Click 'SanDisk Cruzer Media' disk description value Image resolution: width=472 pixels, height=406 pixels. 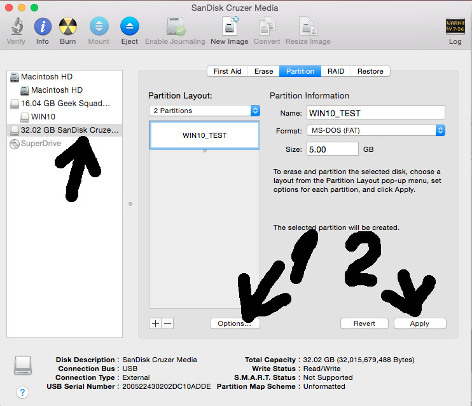[x=160, y=360]
